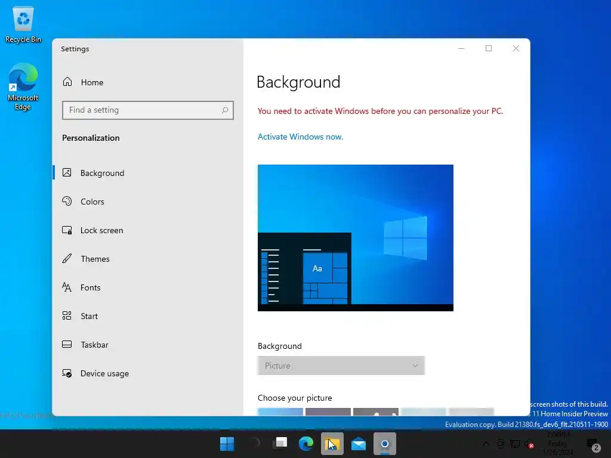Image resolution: width=611 pixels, height=458 pixels.
Task: Click the Colors palette icon
Action: [x=67, y=202]
